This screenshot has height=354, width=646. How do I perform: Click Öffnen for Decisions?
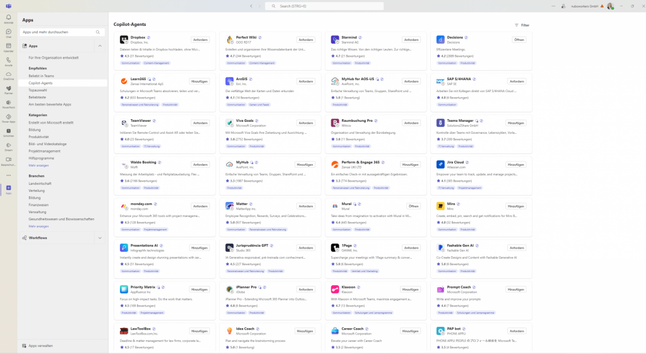click(519, 40)
